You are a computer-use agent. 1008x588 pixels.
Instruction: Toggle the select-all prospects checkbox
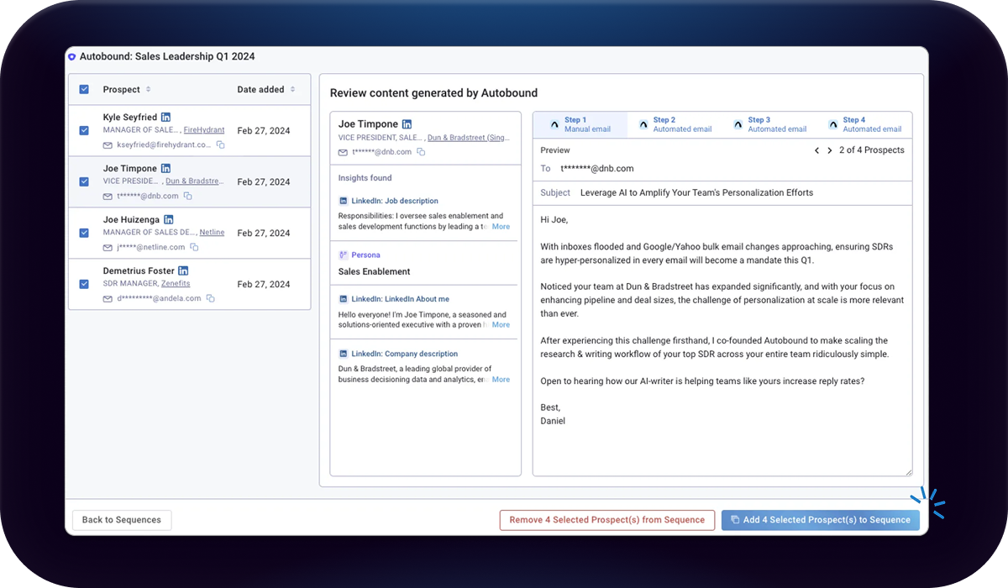84,89
